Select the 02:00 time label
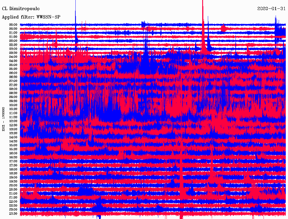This screenshot has height=219, width=288. [13, 41]
